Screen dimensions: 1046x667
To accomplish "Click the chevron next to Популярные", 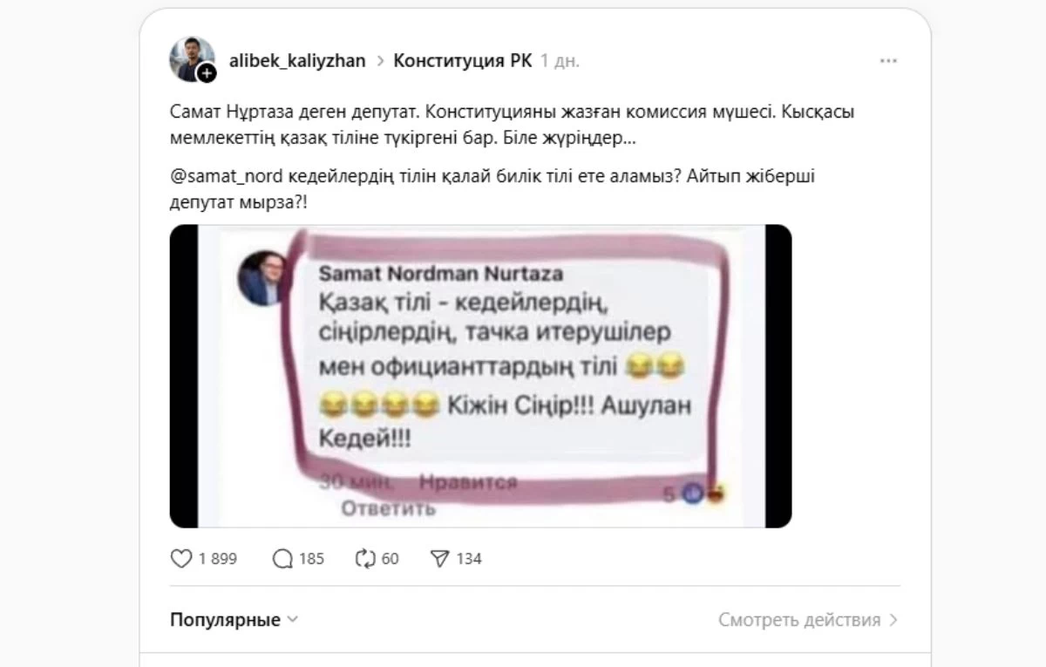I will 292,620.
